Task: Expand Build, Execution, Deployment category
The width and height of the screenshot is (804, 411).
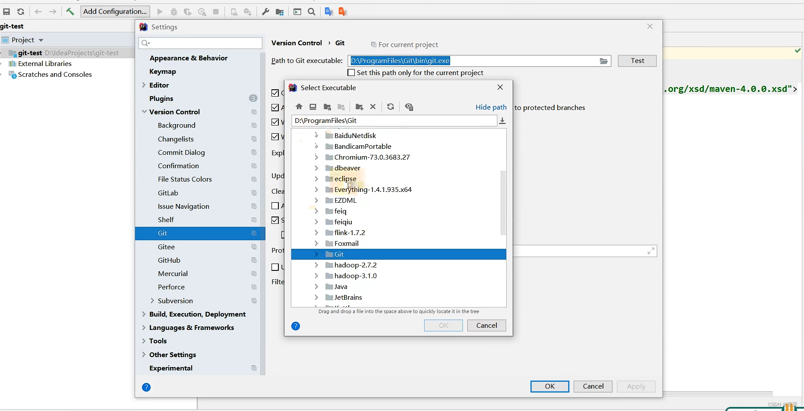Action: 144,314
